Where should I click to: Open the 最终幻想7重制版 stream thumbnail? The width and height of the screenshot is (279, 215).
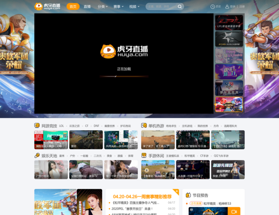click(x=193, y=140)
